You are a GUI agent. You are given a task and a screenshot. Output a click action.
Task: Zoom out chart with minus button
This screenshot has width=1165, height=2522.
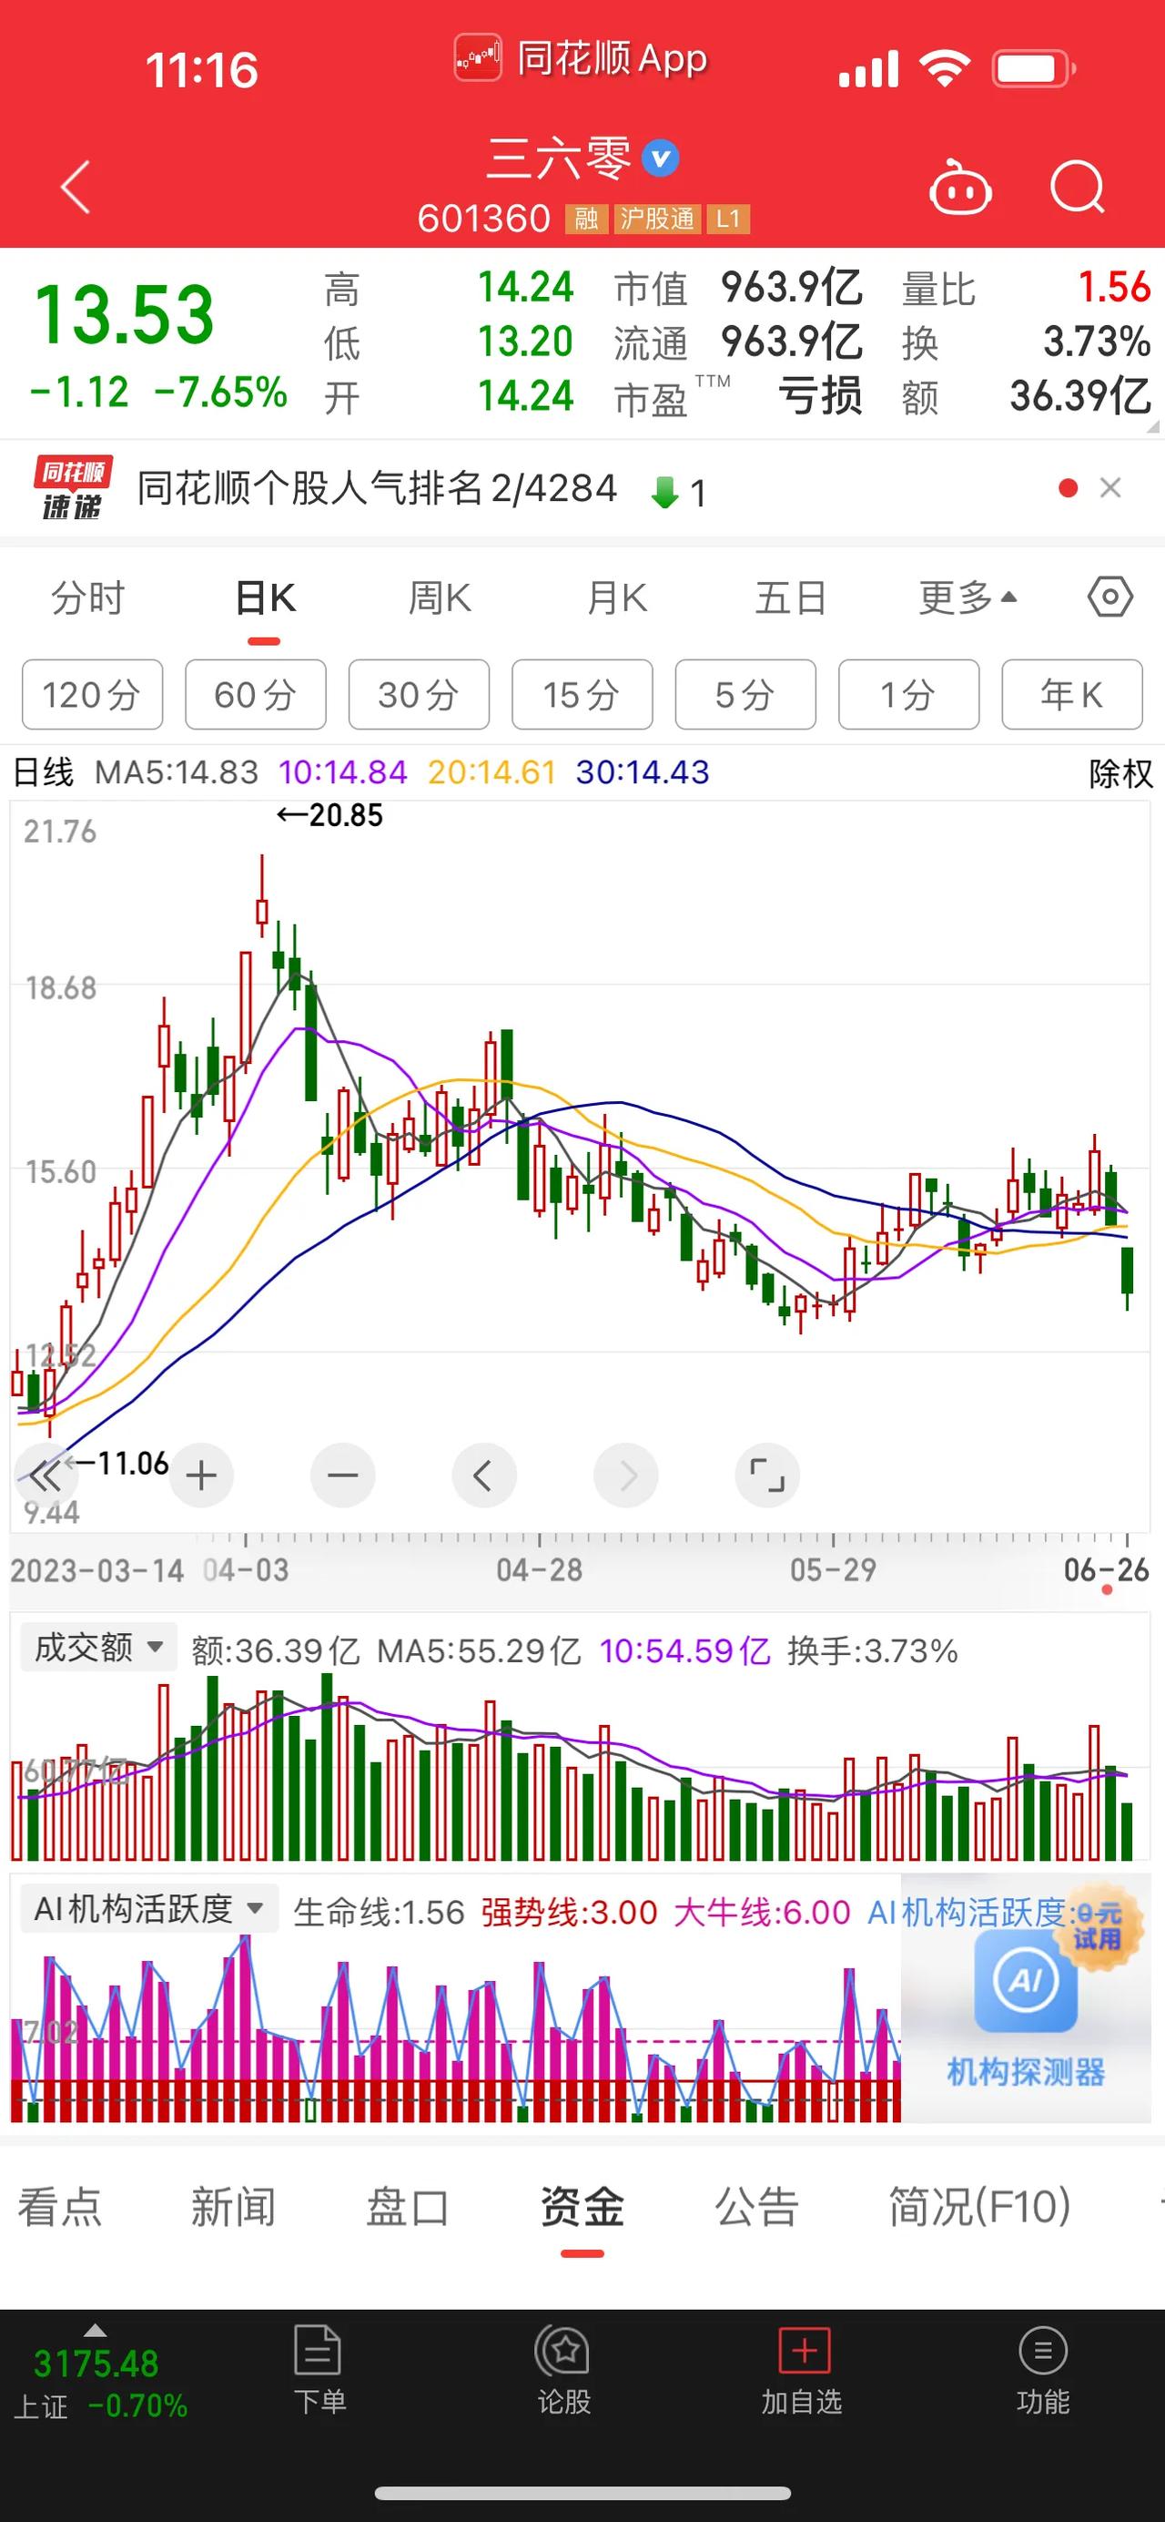342,1475
